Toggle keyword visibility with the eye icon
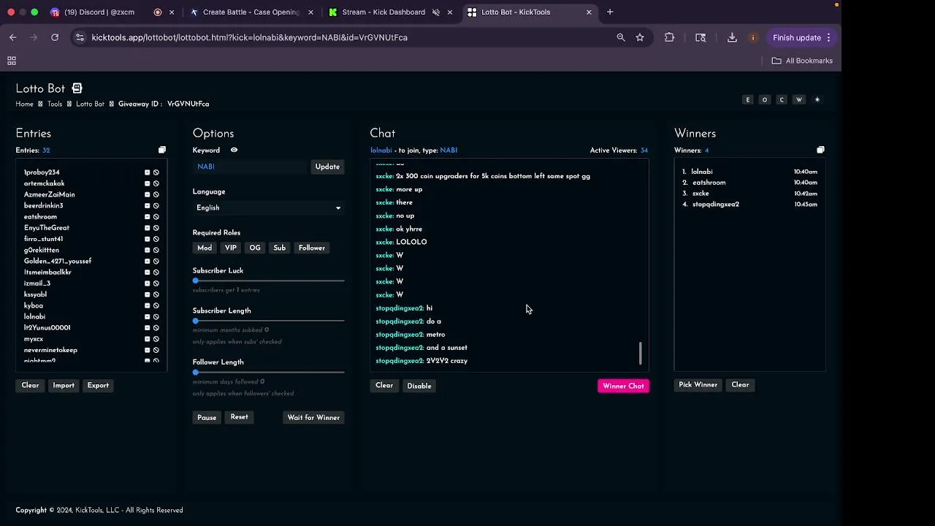This screenshot has height=526, width=935. tap(234, 150)
